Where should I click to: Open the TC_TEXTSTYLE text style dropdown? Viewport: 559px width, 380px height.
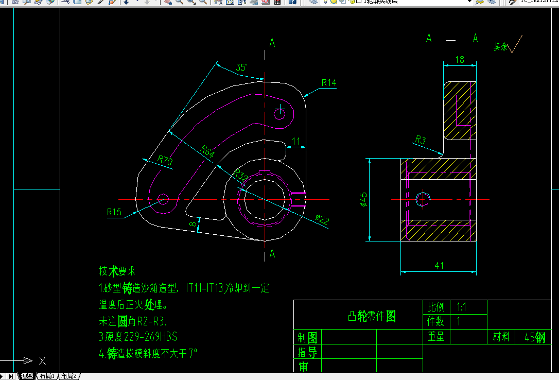(x=539, y=3)
